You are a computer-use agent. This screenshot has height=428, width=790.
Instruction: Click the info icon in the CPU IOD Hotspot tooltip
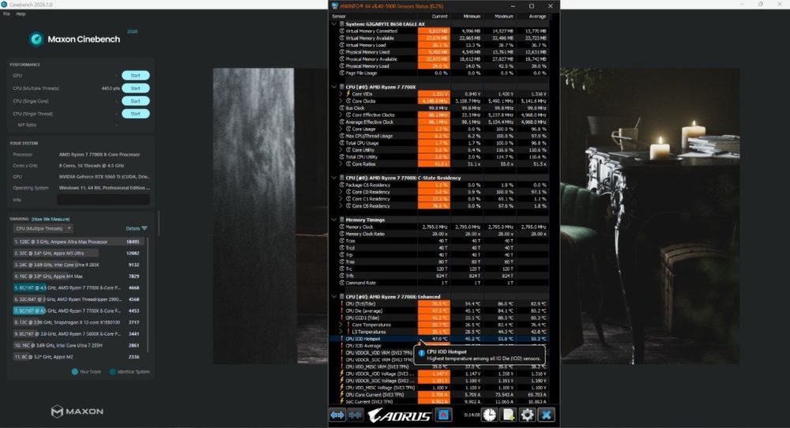click(422, 352)
